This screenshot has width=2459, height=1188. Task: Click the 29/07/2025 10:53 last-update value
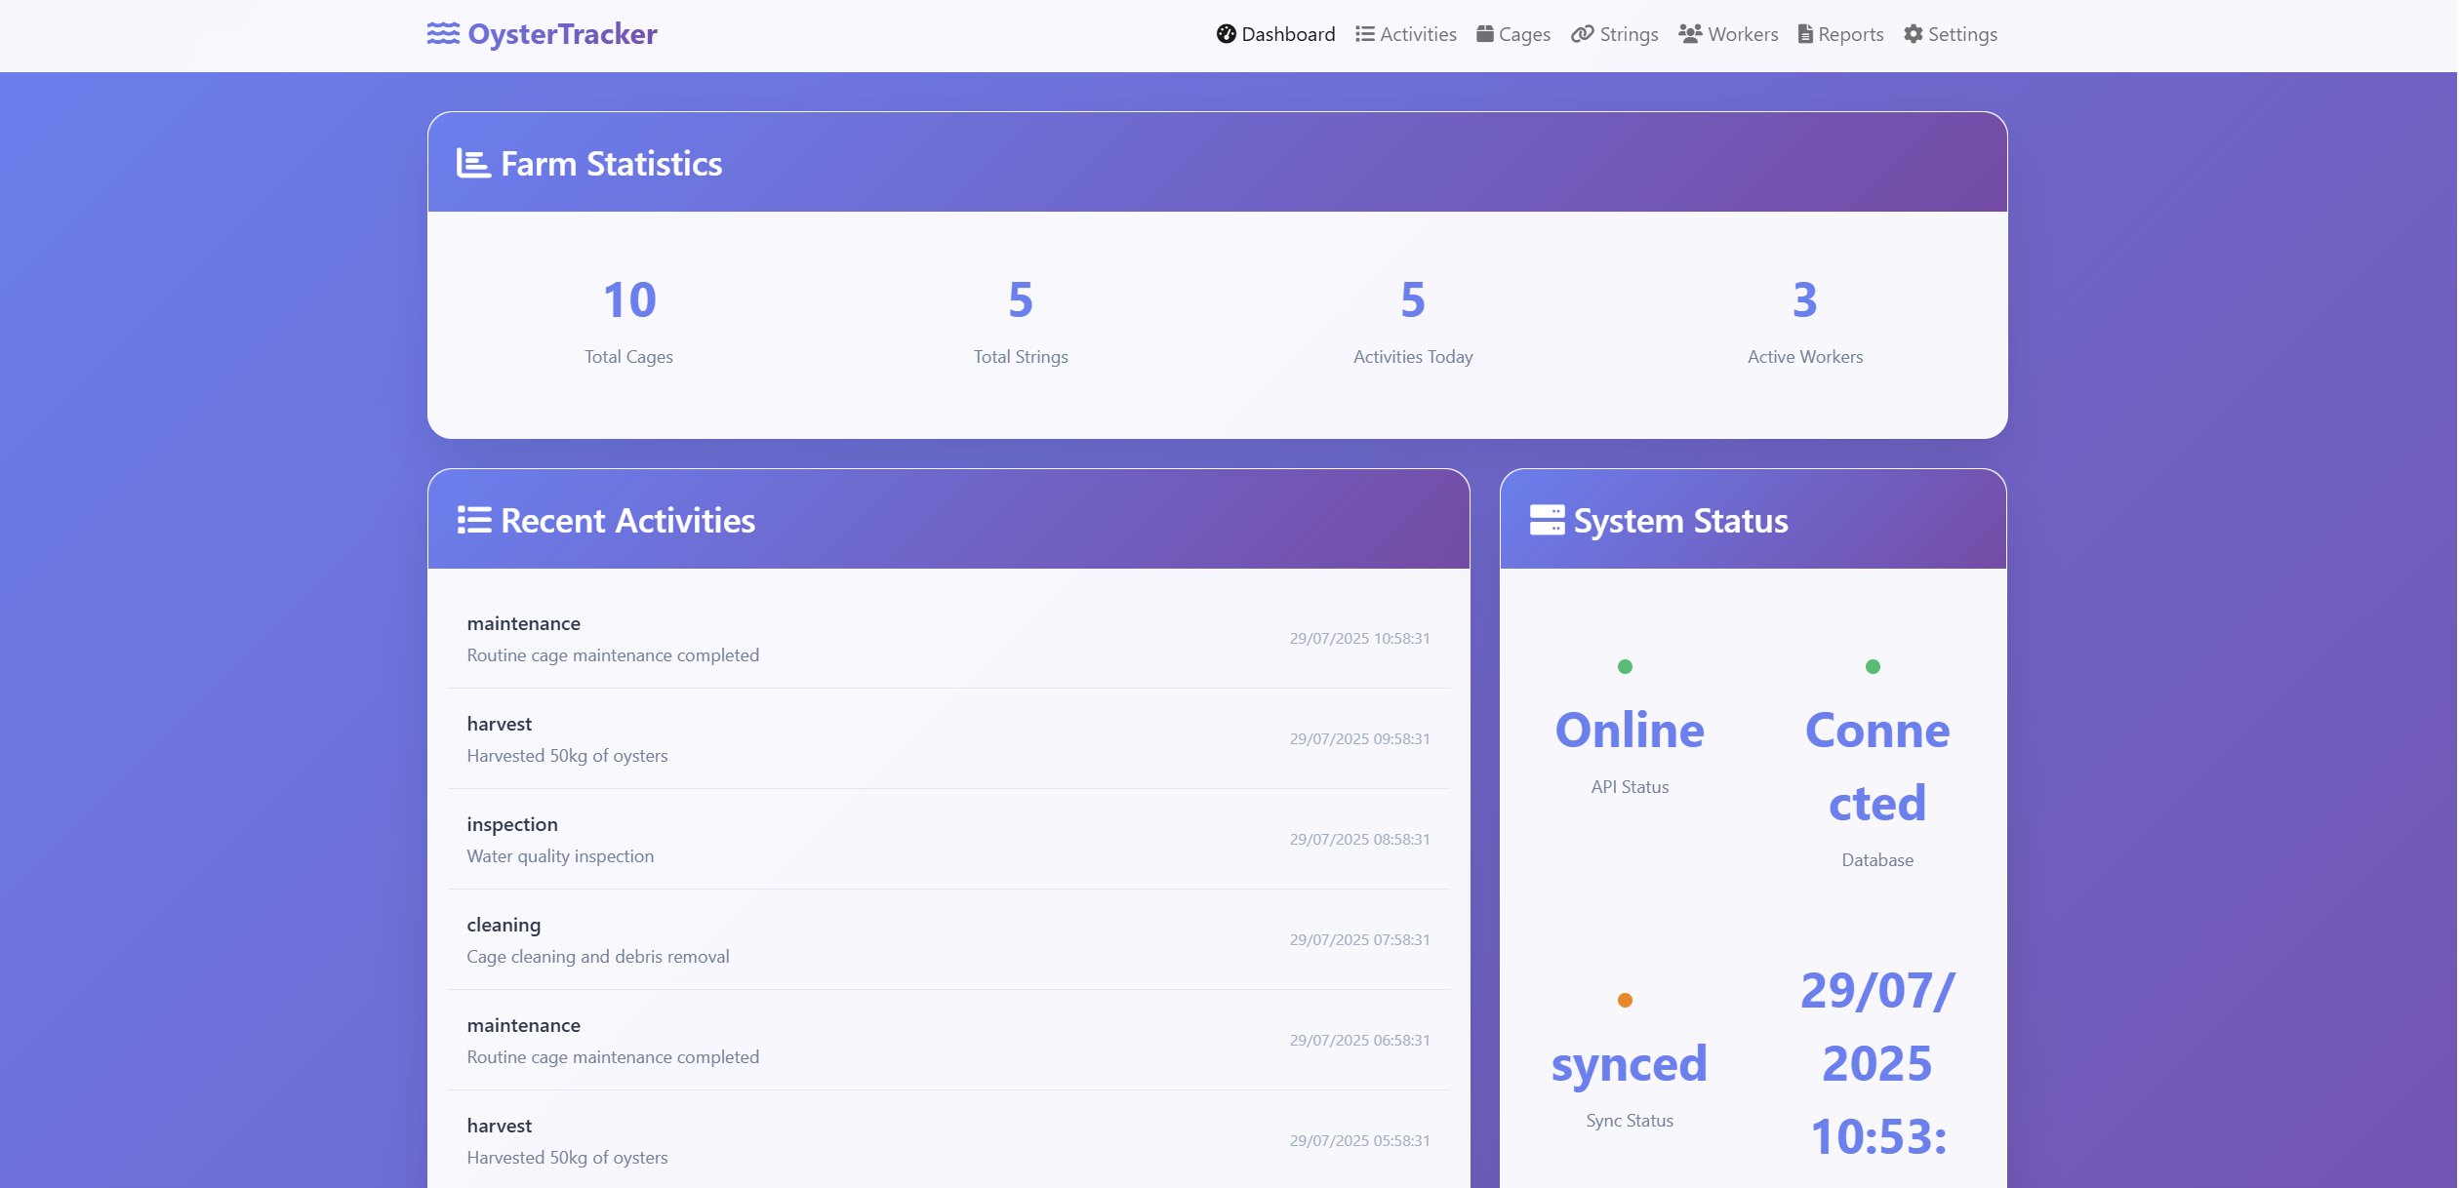coord(1877,1063)
